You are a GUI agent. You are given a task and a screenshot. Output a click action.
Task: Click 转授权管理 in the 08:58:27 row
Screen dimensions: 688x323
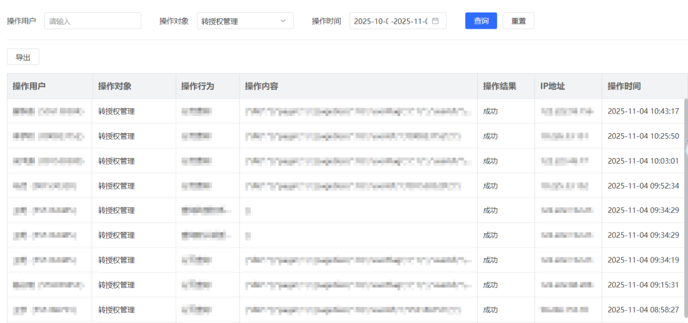[x=117, y=310]
